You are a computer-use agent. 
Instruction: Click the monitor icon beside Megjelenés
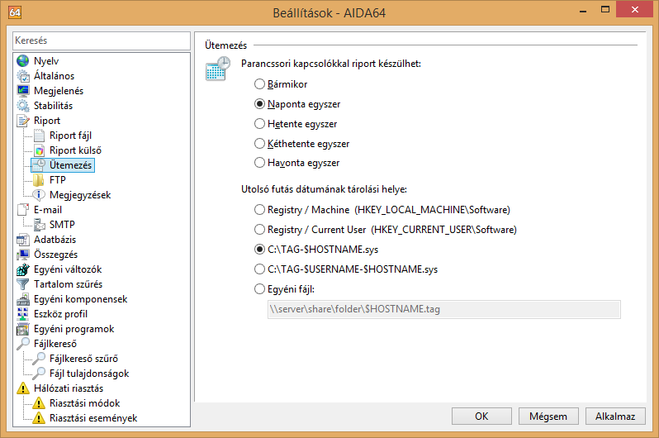pyautogui.click(x=22, y=90)
